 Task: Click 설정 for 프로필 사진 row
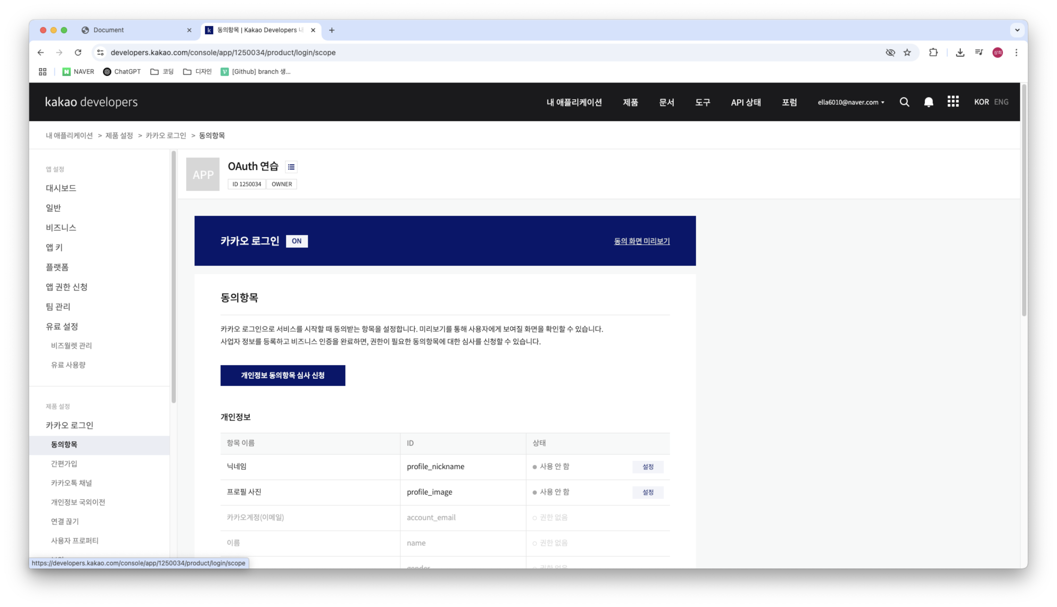point(648,492)
